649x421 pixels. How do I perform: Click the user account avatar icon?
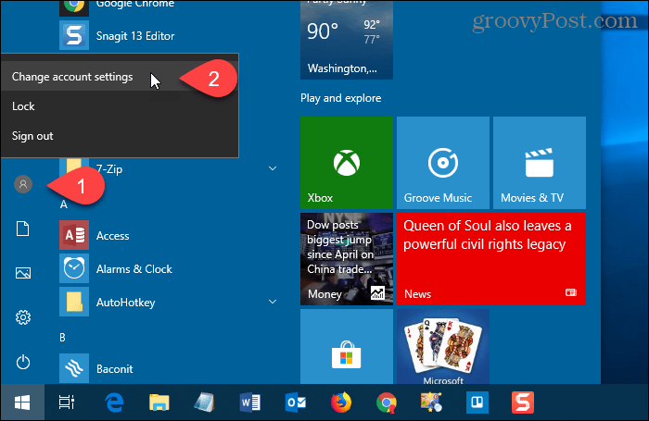point(23,184)
